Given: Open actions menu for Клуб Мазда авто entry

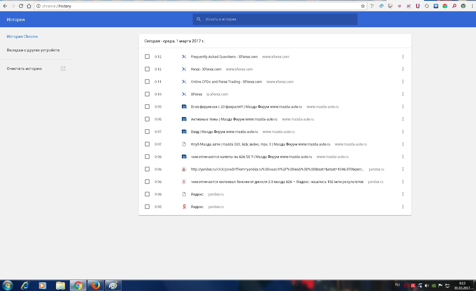Looking at the screenshot, I should click(403, 144).
